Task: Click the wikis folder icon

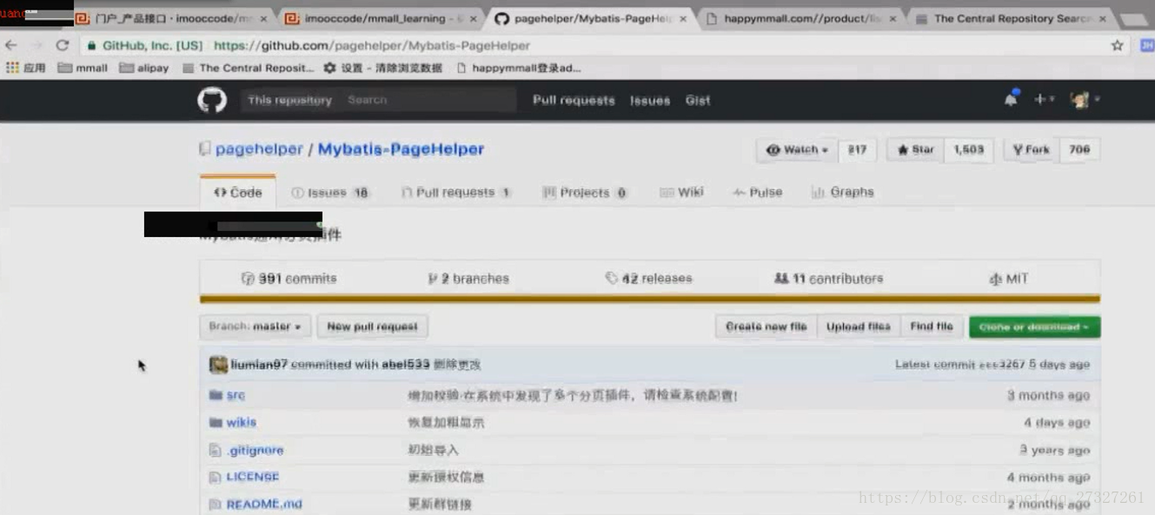Action: pos(216,423)
